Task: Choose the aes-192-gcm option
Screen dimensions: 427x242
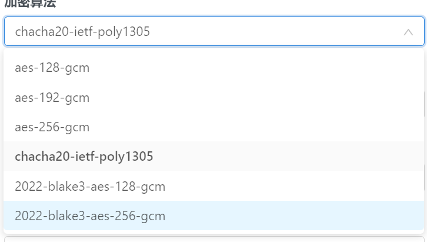Action: [x=213, y=97]
